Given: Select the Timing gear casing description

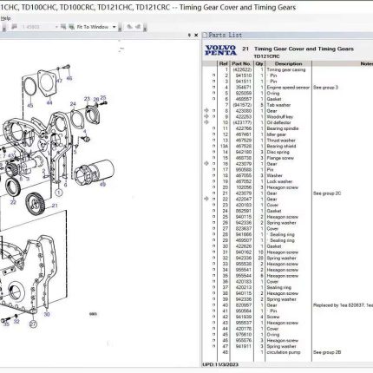Looking at the screenshot, I should (285, 69).
